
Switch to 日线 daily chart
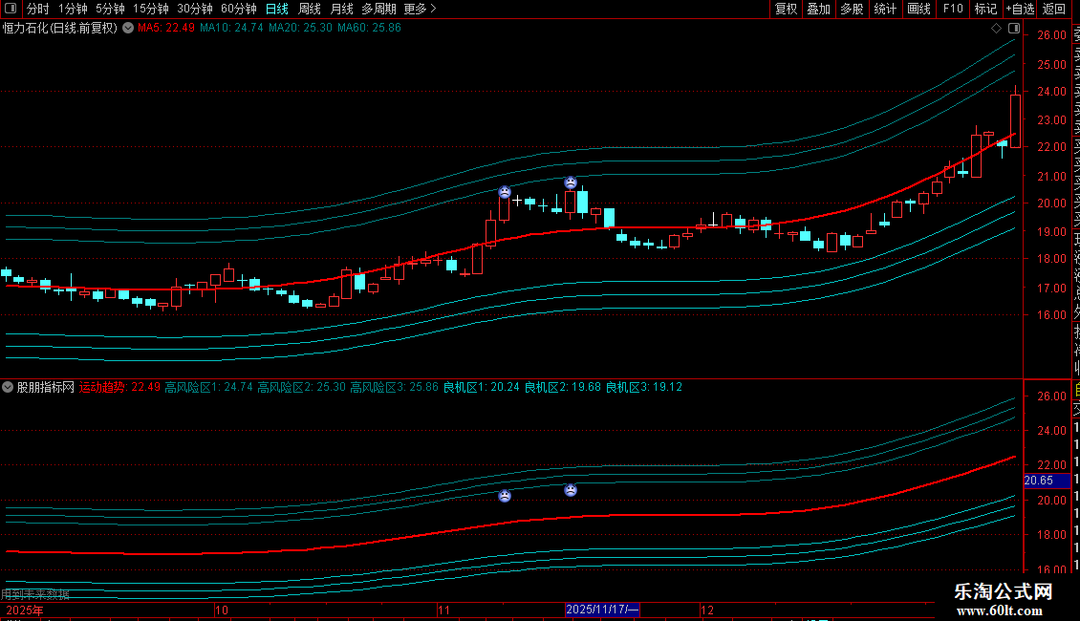[x=277, y=9]
